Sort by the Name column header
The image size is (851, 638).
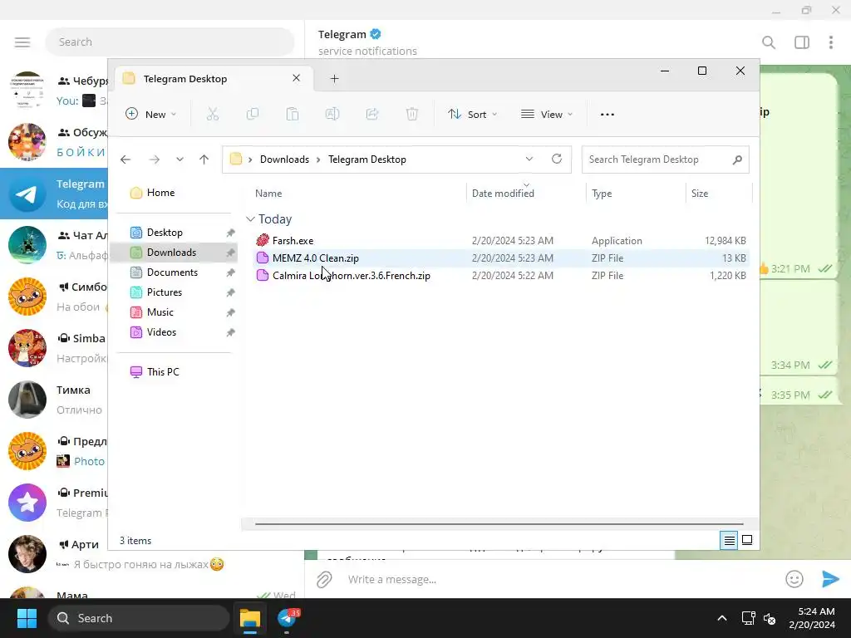click(359, 193)
